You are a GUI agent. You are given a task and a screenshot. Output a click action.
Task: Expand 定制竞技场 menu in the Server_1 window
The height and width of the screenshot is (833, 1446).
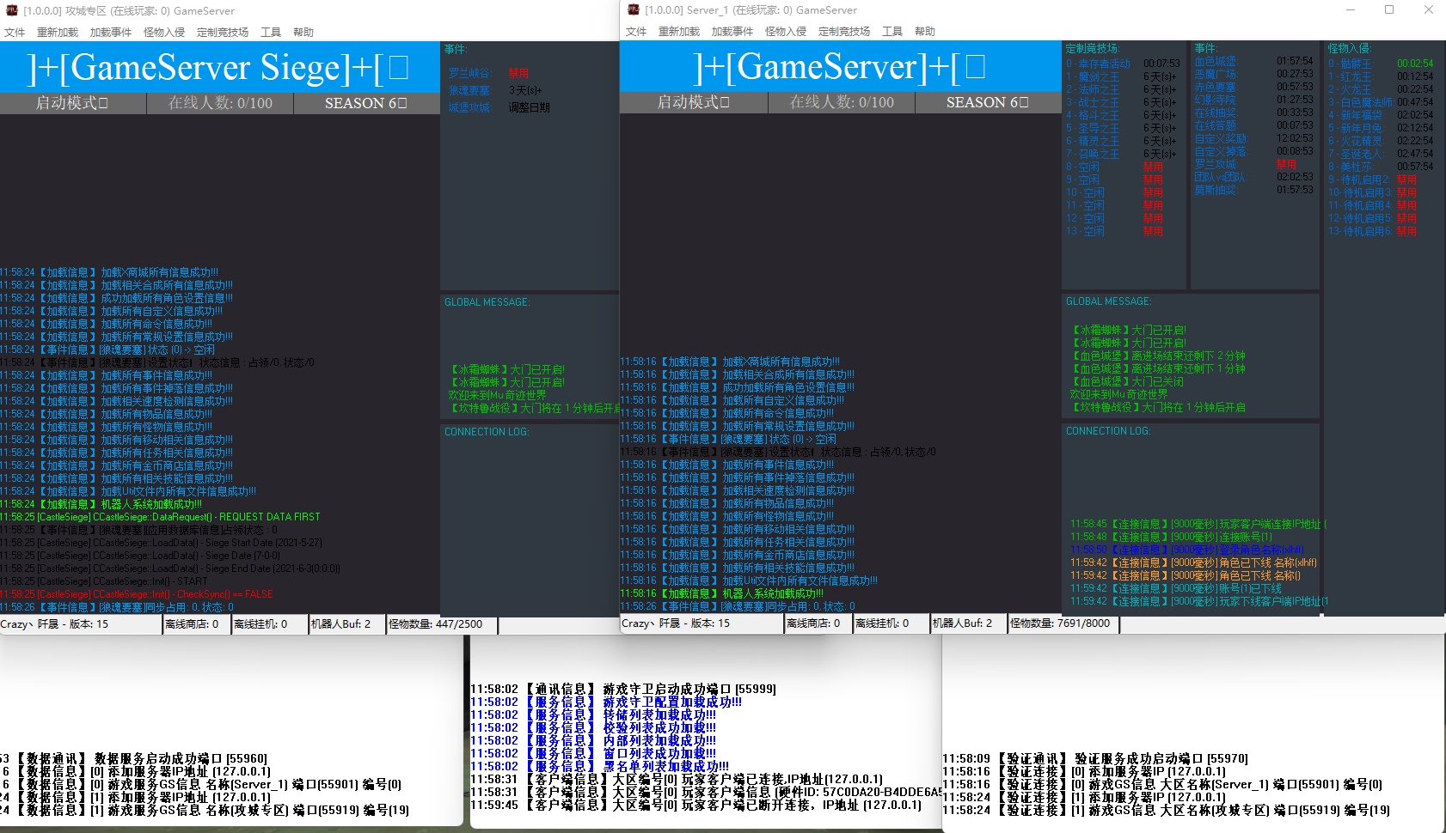tap(843, 31)
